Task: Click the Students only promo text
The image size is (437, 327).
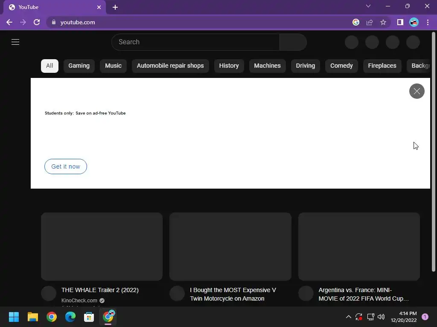Action: coord(85,113)
